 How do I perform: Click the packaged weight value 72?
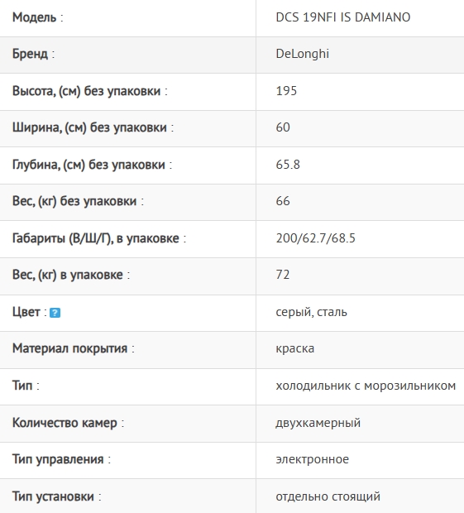tap(283, 275)
